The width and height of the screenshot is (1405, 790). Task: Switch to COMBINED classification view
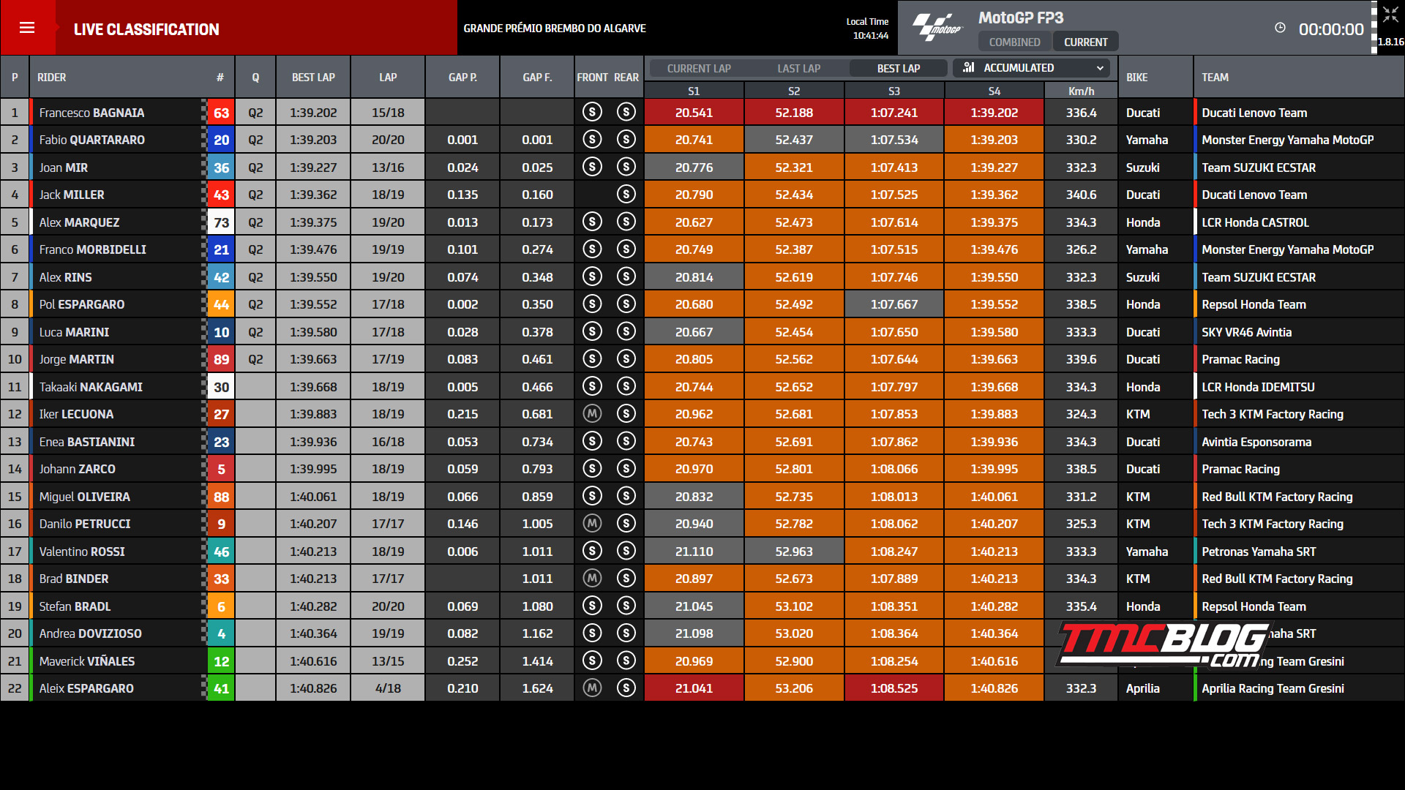pos(1014,42)
